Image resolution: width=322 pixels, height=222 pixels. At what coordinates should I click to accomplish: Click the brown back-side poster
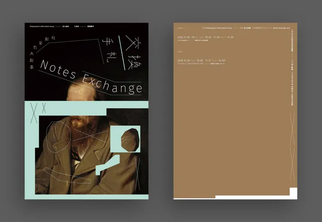(235, 111)
